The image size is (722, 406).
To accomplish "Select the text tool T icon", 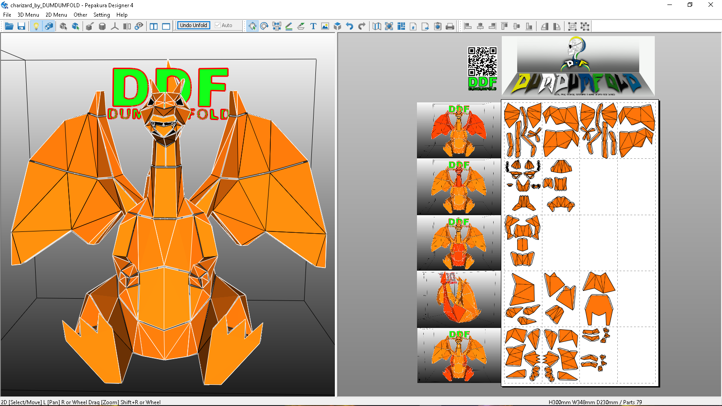I will pyautogui.click(x=313, y=26).
